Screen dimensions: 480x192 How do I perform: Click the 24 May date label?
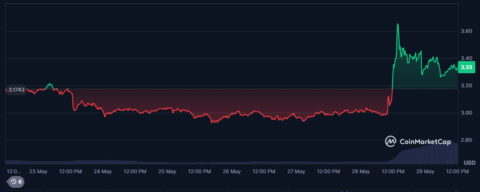click(102, 172)
